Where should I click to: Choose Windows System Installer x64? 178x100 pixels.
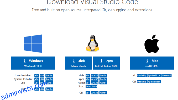coord(37,79)
